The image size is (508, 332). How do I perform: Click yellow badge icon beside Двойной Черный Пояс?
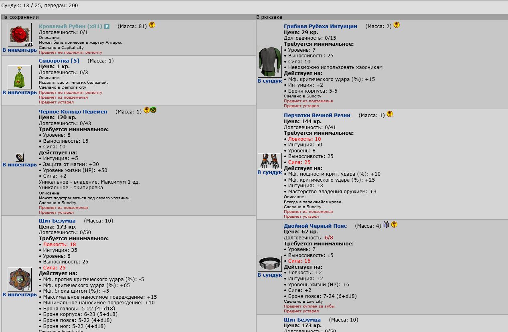pos(394,225)
